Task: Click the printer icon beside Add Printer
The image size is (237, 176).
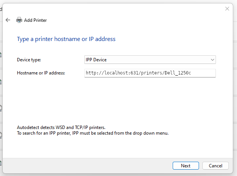Action: [x=19, y=20]
